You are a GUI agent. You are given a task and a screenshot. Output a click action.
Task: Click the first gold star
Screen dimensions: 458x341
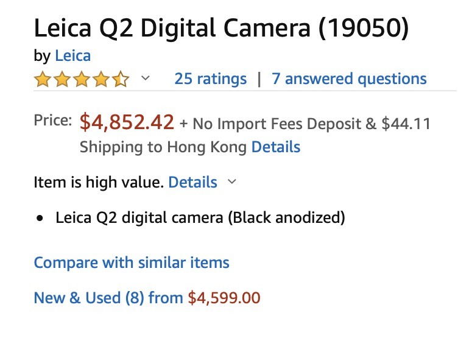point(43,79)
